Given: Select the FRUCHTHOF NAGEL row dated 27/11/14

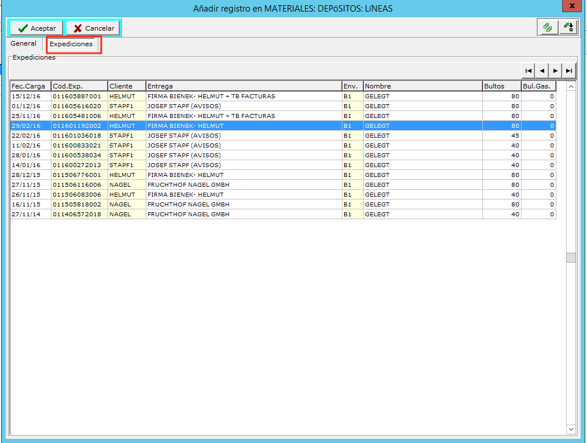Looking at the screenshot, I should point(188,215).
